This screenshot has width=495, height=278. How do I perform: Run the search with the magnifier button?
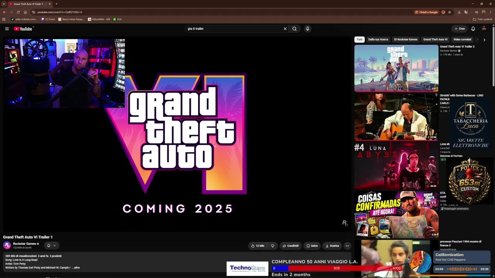[x=294, y=29]
